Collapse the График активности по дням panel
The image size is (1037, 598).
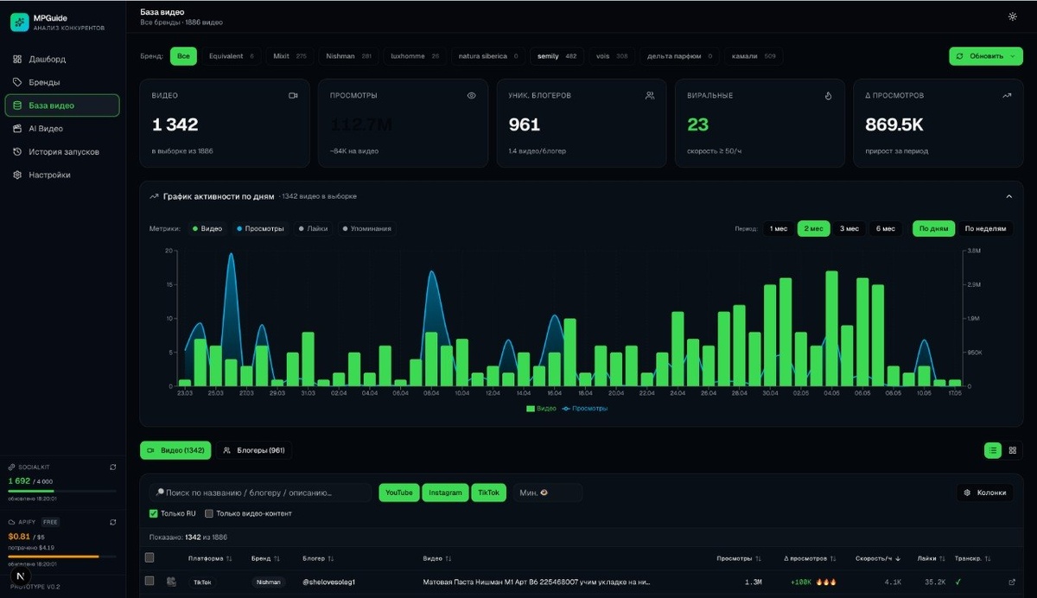tap(1008, 196)
